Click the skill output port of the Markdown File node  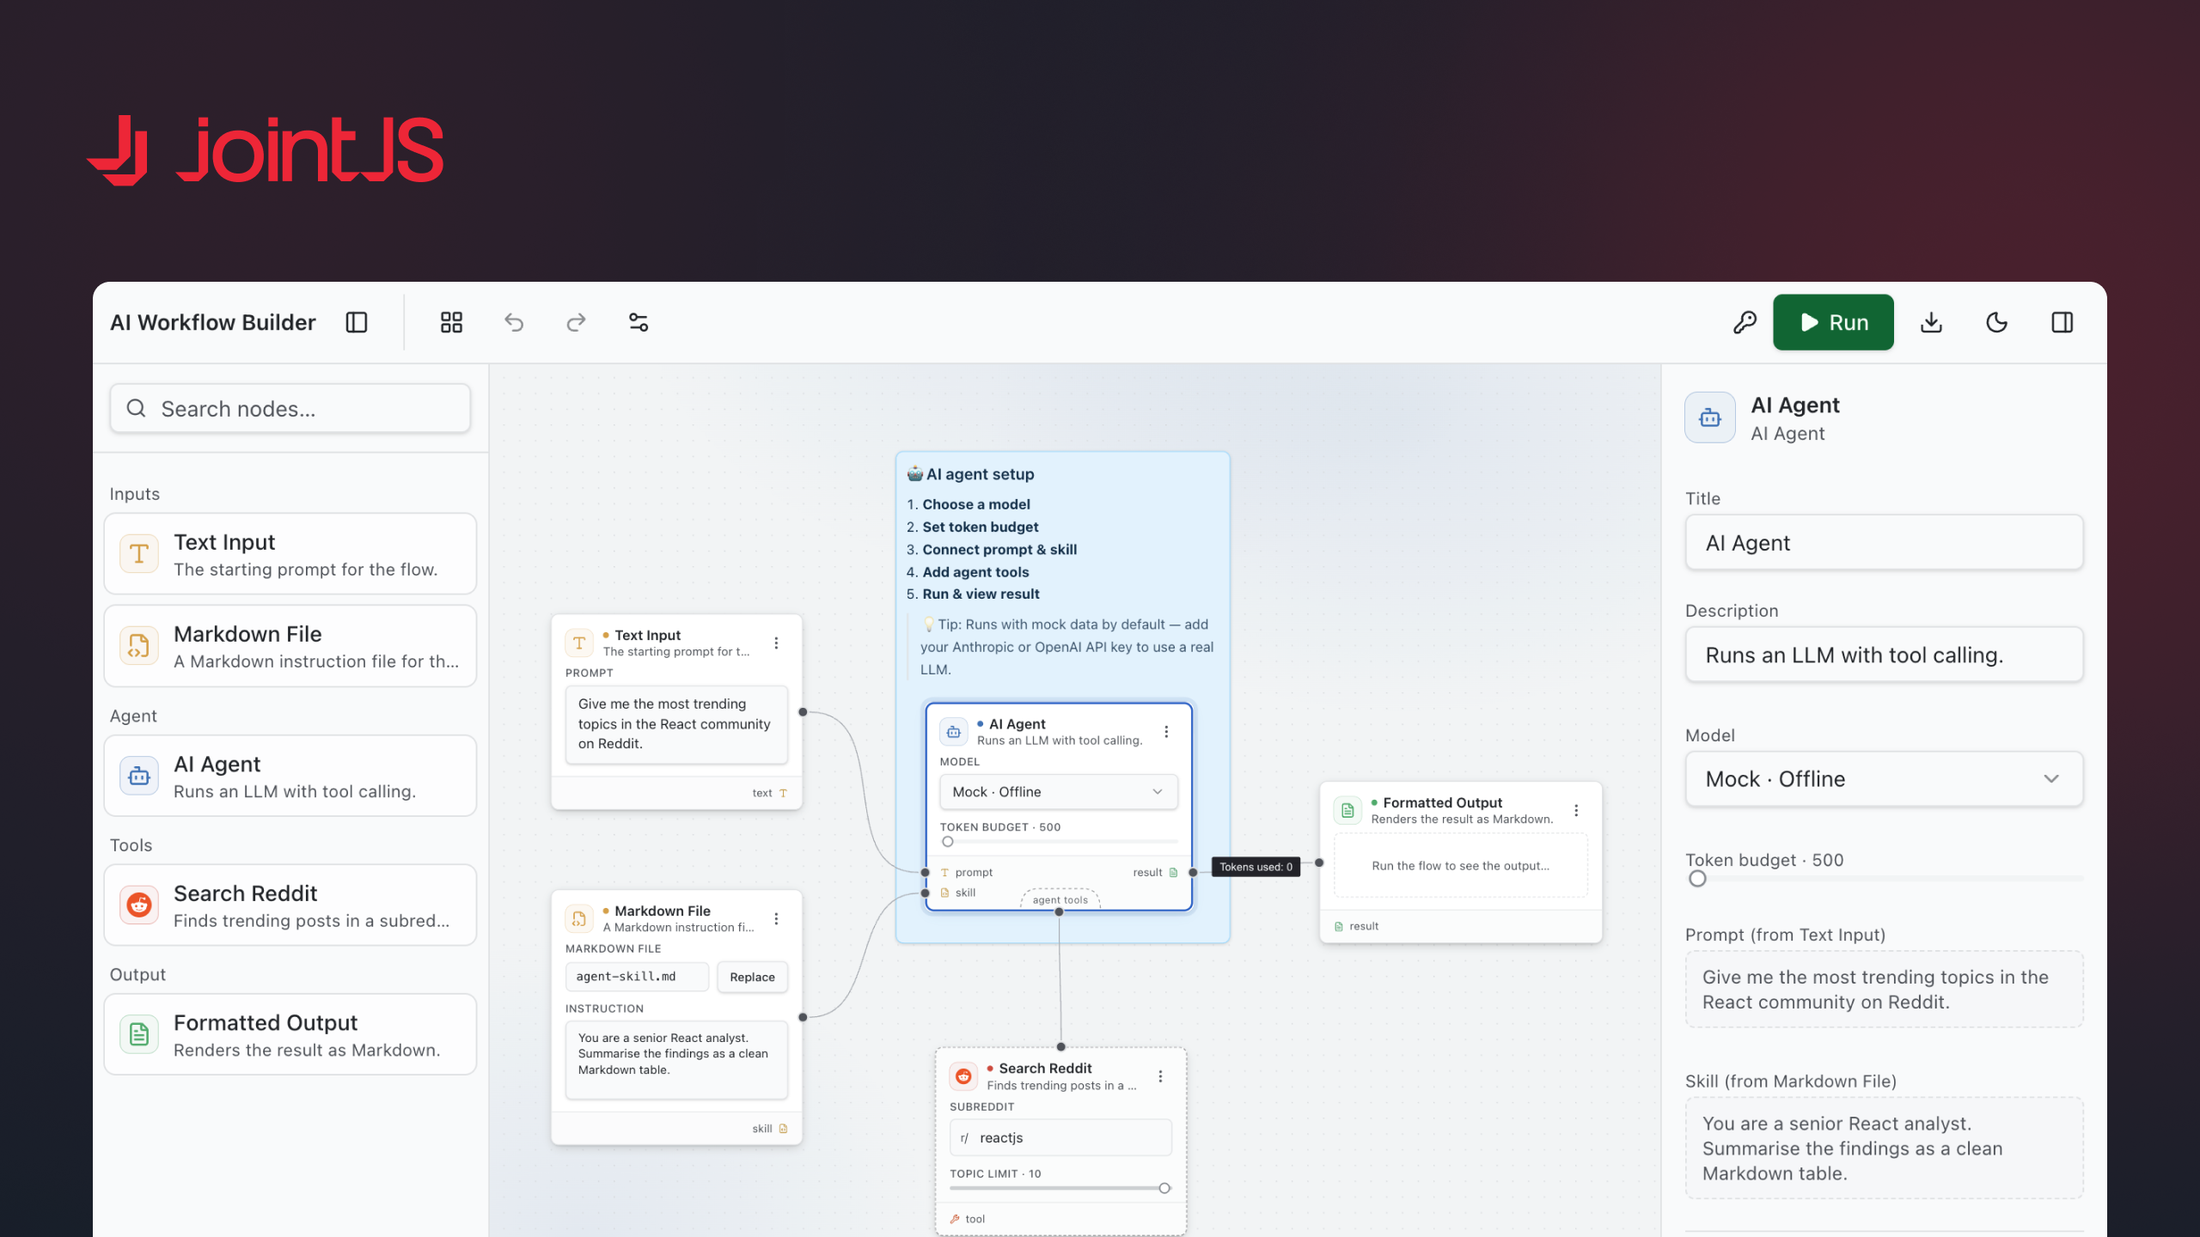coord(803,1017)
